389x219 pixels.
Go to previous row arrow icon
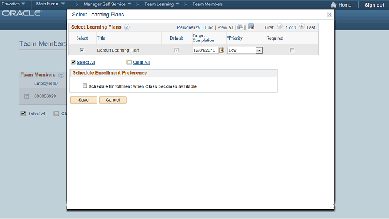[280, 26]
